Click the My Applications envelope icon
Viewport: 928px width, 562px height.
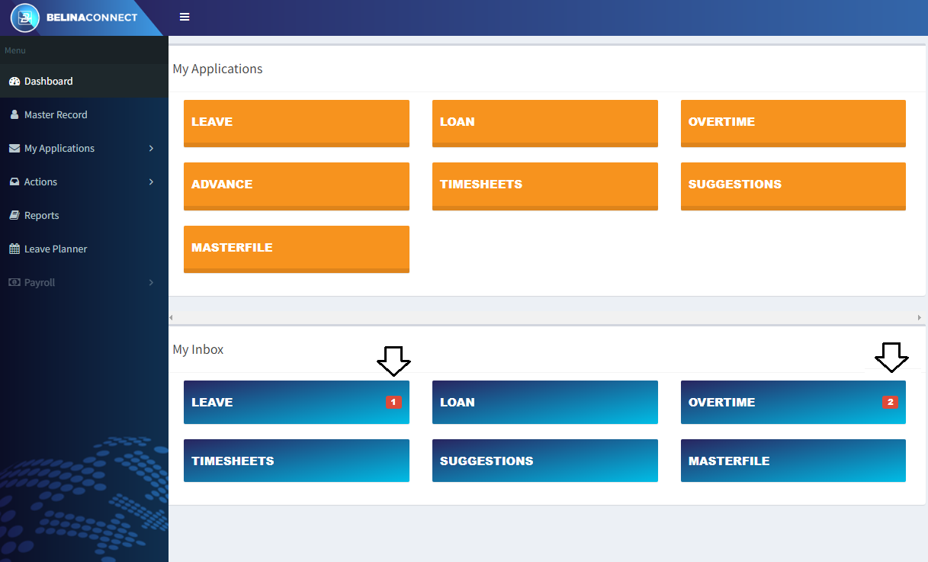14,148
